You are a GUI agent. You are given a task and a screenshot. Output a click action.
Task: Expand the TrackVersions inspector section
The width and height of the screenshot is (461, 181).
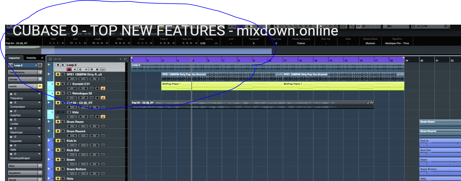pyautogui.click(x=23, y=72)
